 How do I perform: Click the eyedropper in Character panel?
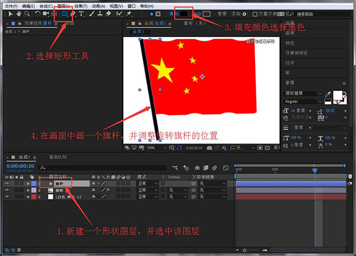(328, 94)
